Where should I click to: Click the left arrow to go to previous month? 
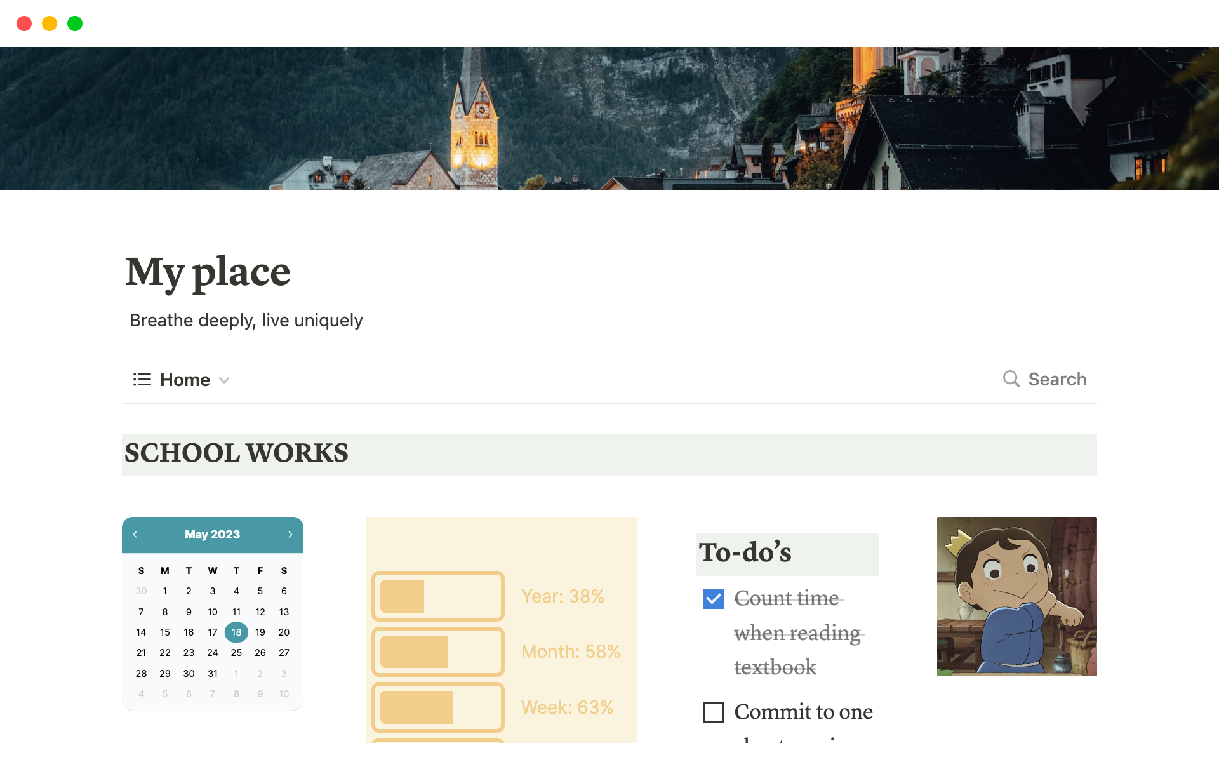click(x=136, y=534)
